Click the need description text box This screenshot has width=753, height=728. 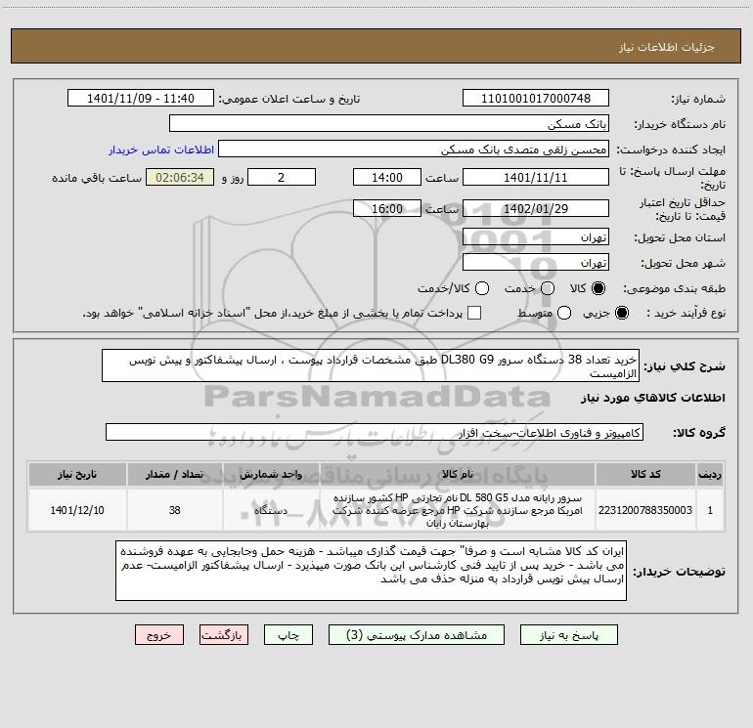[371, 365]
